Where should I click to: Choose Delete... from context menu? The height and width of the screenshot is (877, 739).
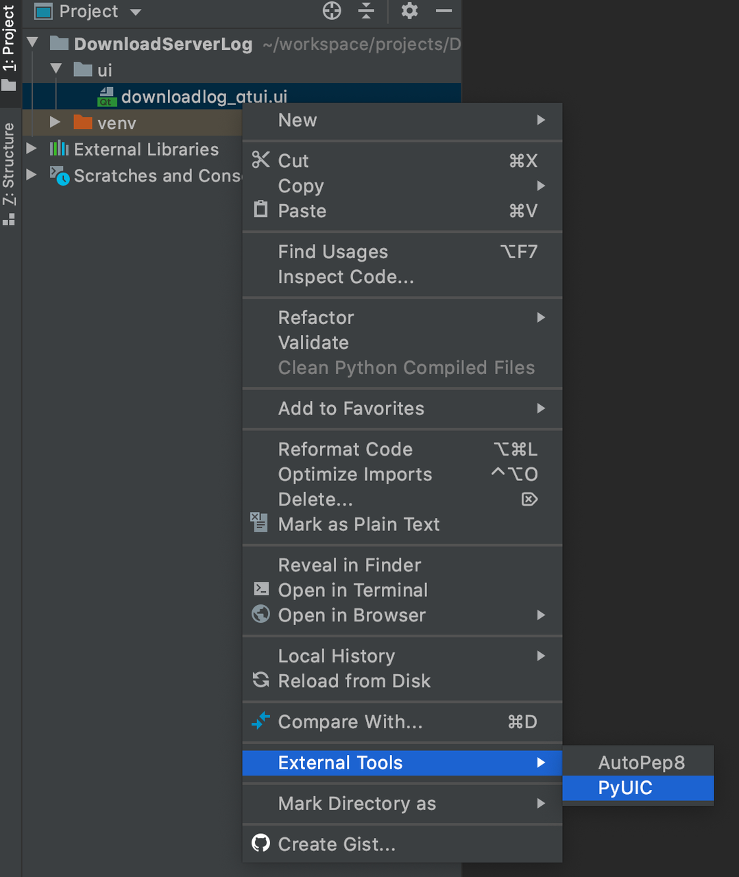[402, 499]
